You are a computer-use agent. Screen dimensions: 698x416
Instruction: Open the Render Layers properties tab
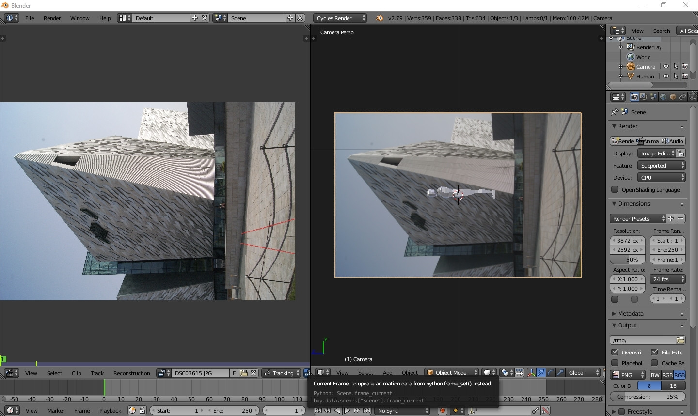click(644, 97)
